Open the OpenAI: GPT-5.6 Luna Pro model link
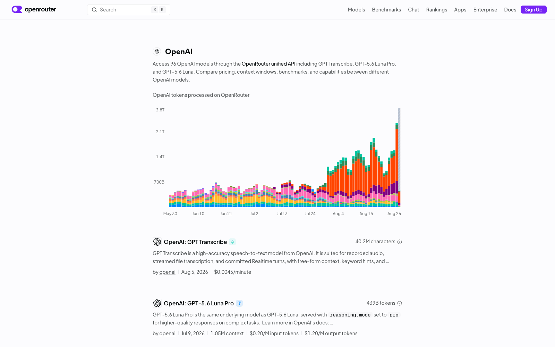This screenshot has width=555, height=347. point(199,303)
